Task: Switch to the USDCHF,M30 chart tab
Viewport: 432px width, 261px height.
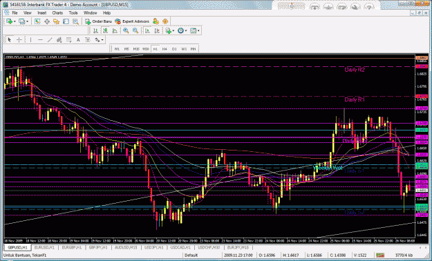Action: (x=209, y=247)
